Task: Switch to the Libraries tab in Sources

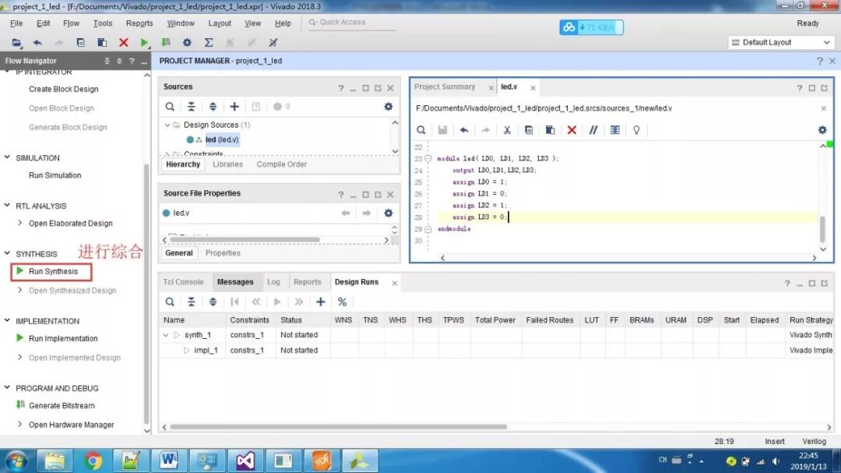Action: click(x=227, y=164)
